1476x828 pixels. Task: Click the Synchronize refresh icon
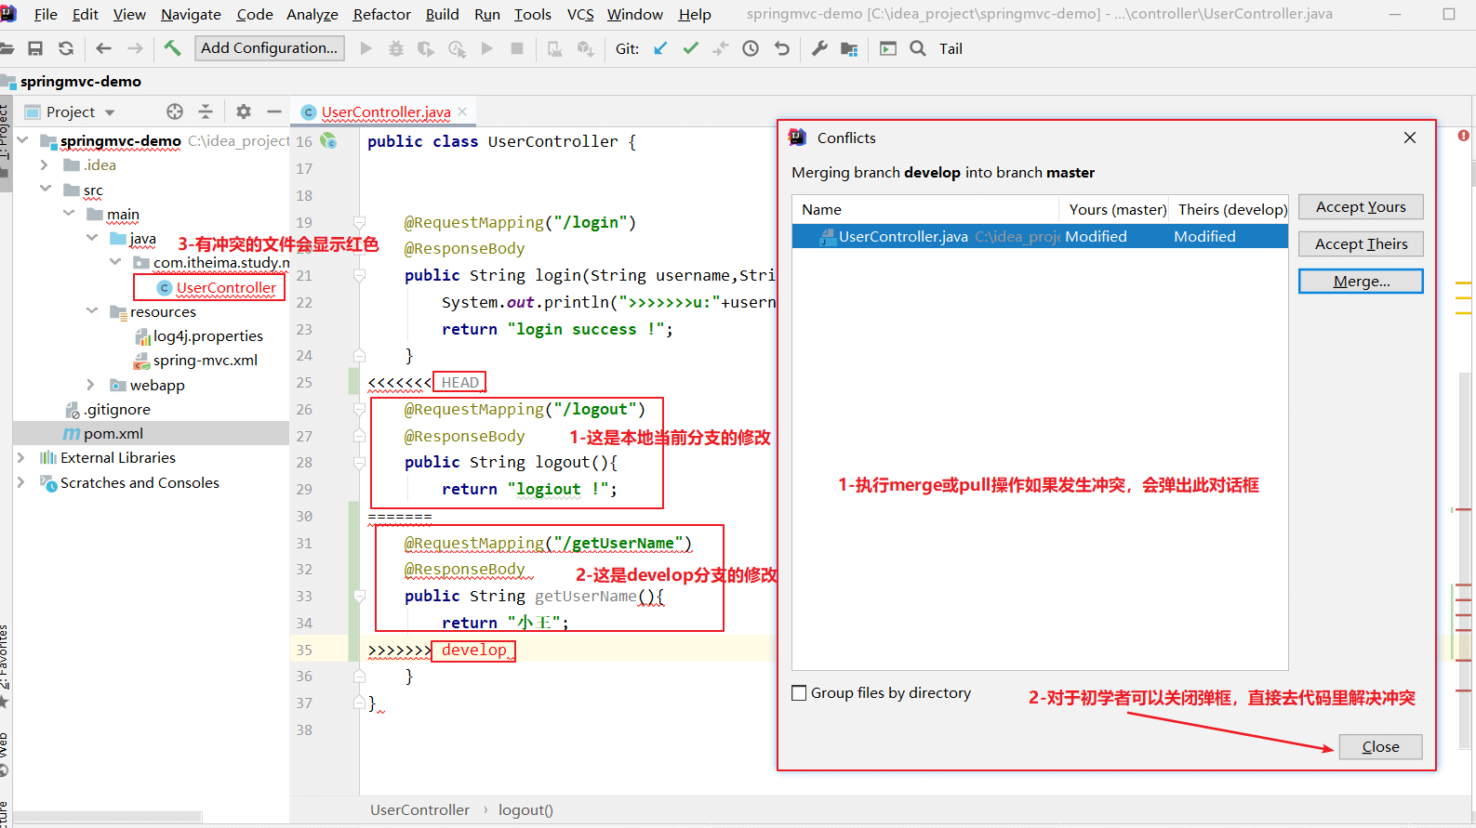tap(66, 48)
